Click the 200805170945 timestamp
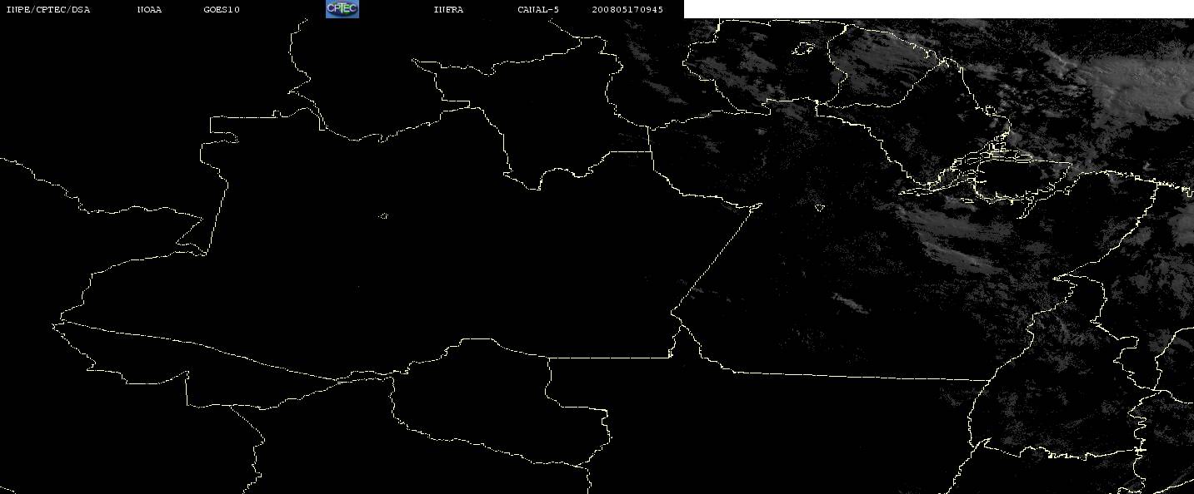 pyautogui.click(x=627, y=10)
